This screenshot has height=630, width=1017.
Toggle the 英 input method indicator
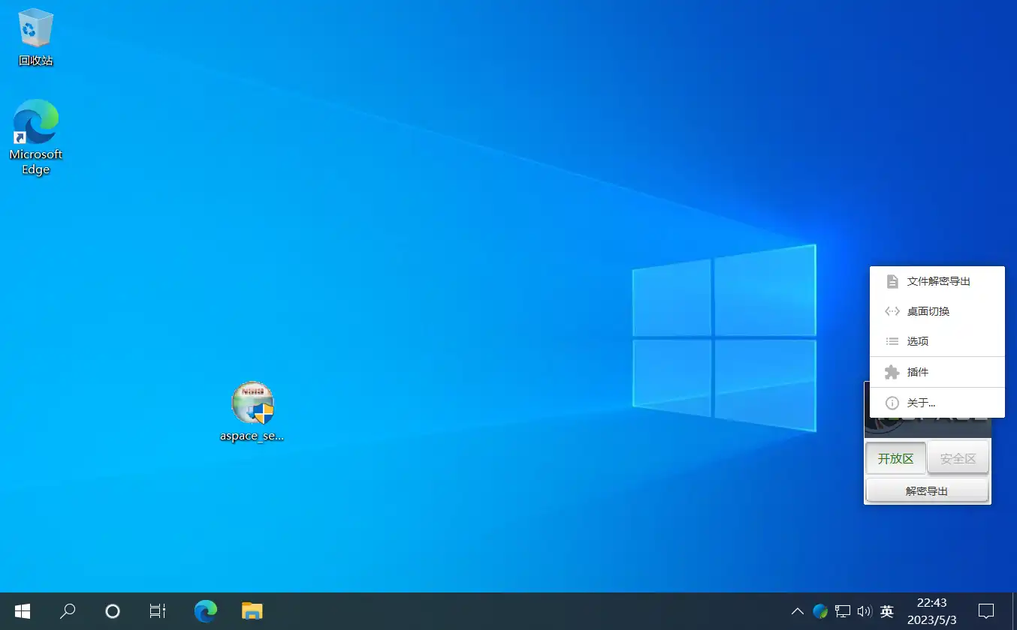pos(887,611)
